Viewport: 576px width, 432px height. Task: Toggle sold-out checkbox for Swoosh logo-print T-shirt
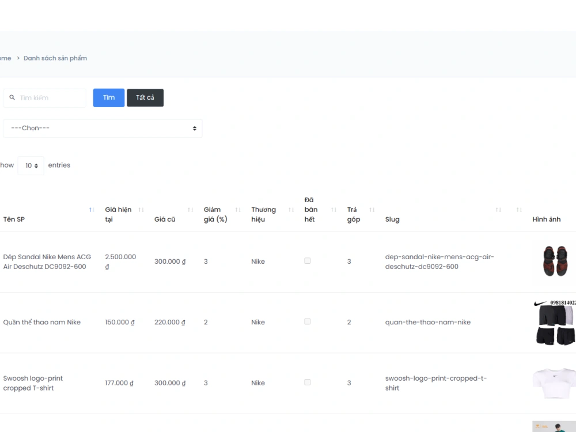pyautogui.click(x=308, y=382)
